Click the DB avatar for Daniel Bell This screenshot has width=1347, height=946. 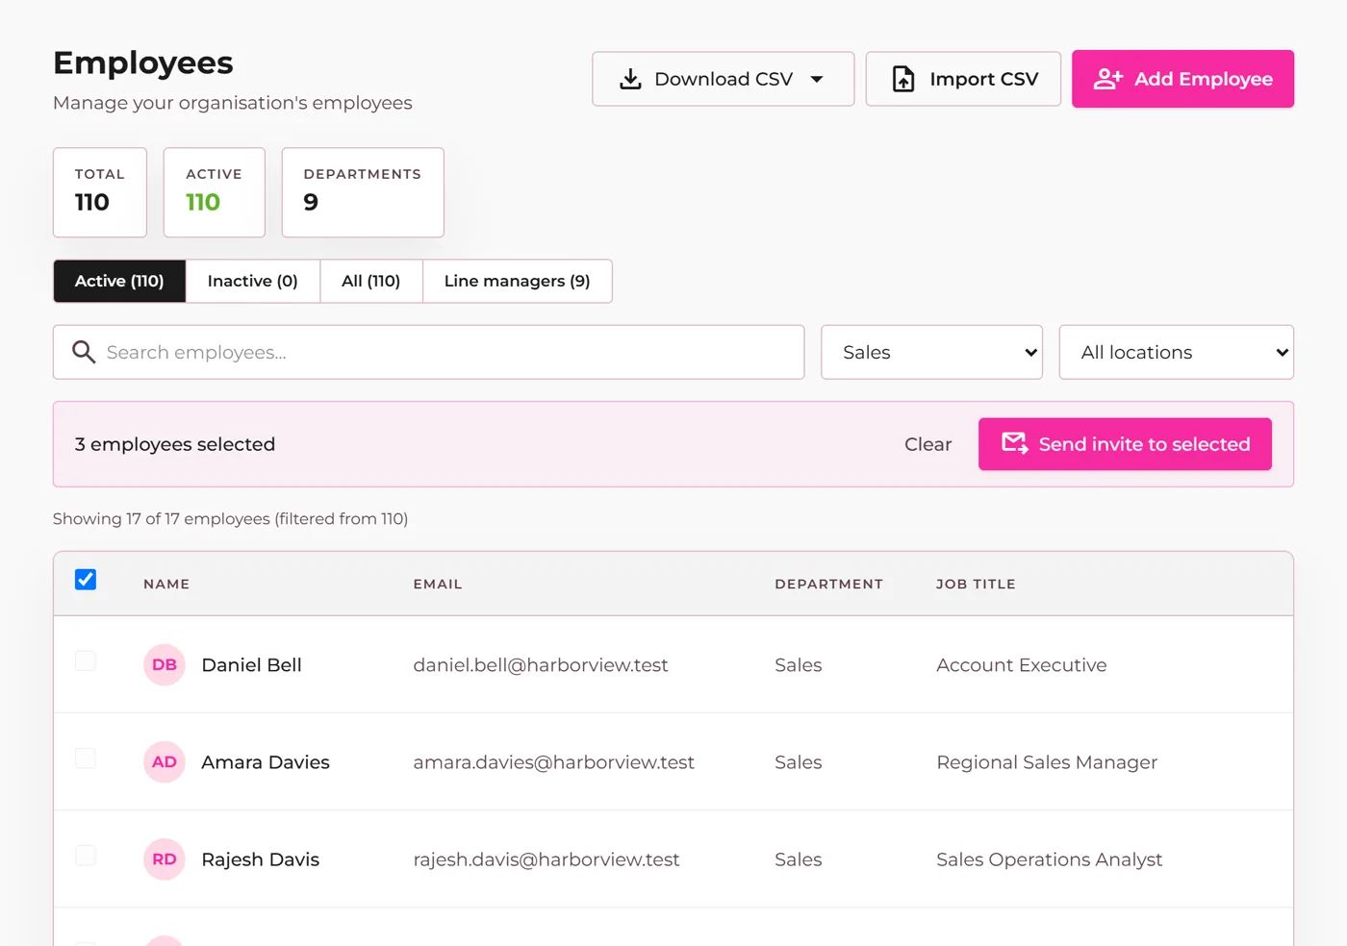click(165, 664)
